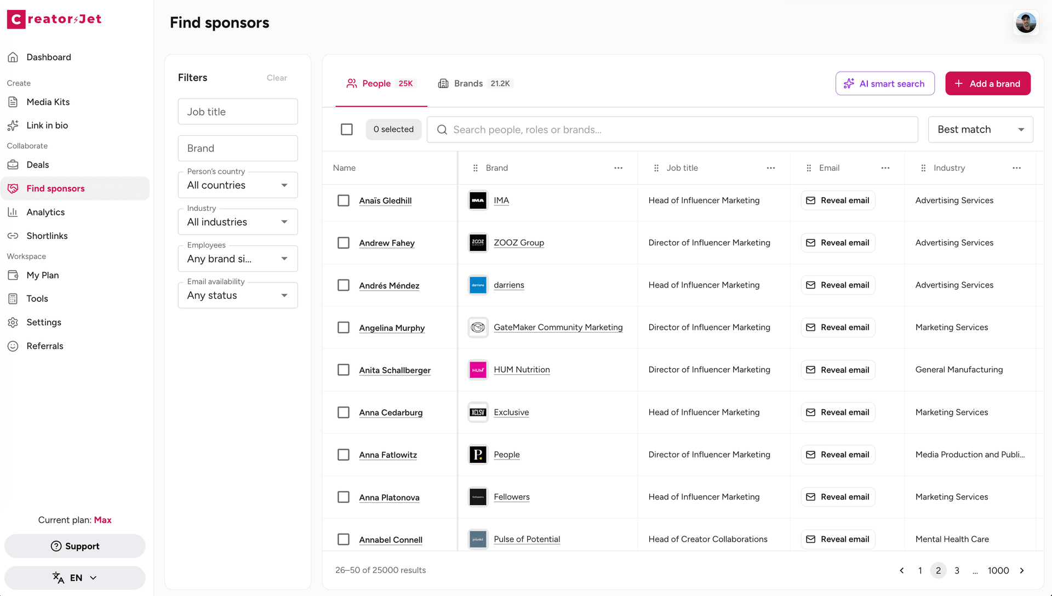Open Find sponsors in sidebar
Image resolution: width=1052 pixels, height=596 pixels.
click(x=75, y=188)
